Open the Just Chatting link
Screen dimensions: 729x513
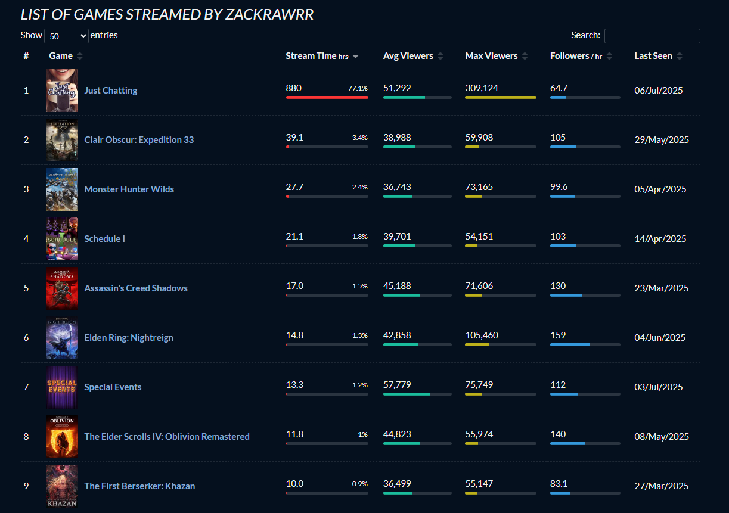pyautogui.click(x=111, y=91)
